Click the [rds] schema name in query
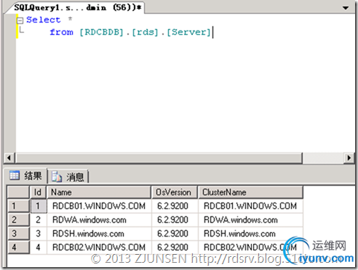Viewport: 358px width, 270px height. (x=145, y=32)
